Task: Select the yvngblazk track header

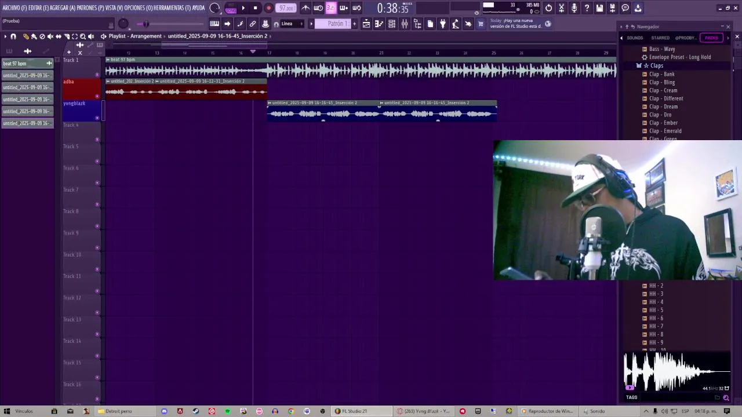Action: click(82, 111)
